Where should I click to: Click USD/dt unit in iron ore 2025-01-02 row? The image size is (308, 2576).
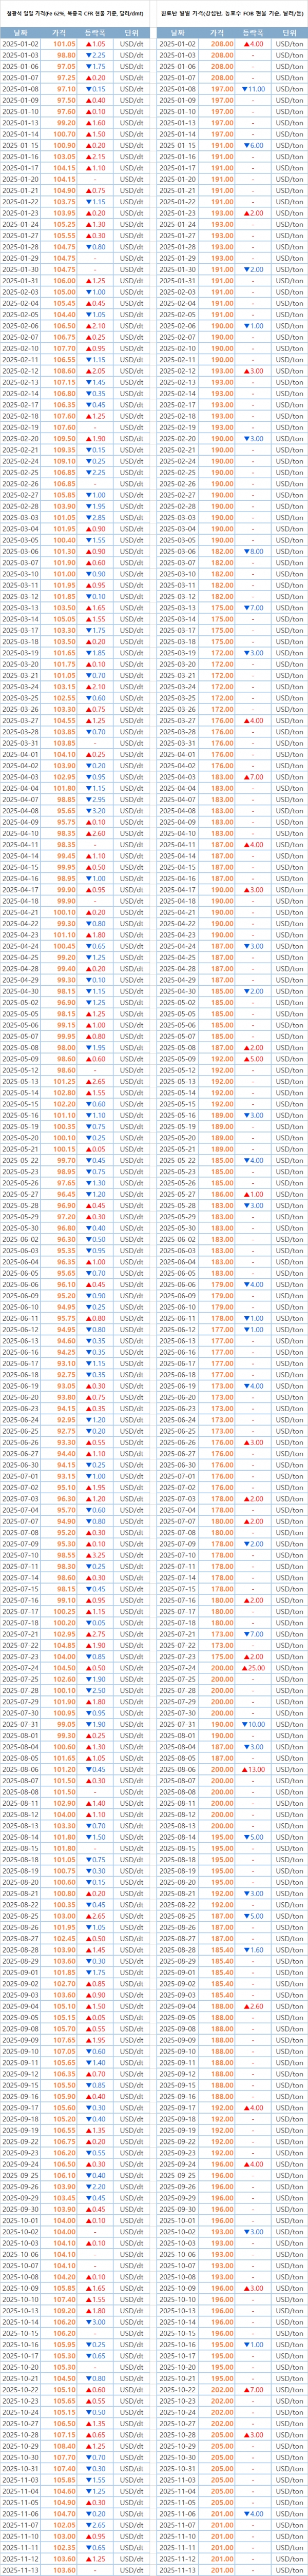[132, 44]
